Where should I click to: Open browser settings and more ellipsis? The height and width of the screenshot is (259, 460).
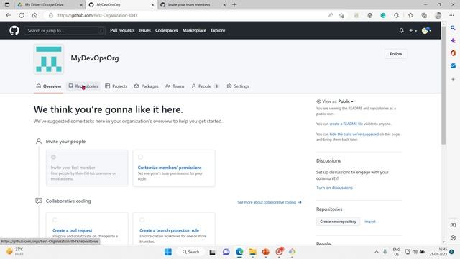pyautogui.click(x=451, y=15)
